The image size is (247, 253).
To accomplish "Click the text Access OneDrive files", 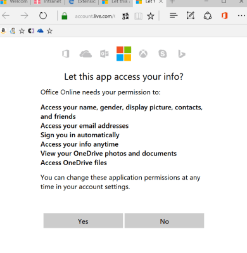I will [73, 163].
